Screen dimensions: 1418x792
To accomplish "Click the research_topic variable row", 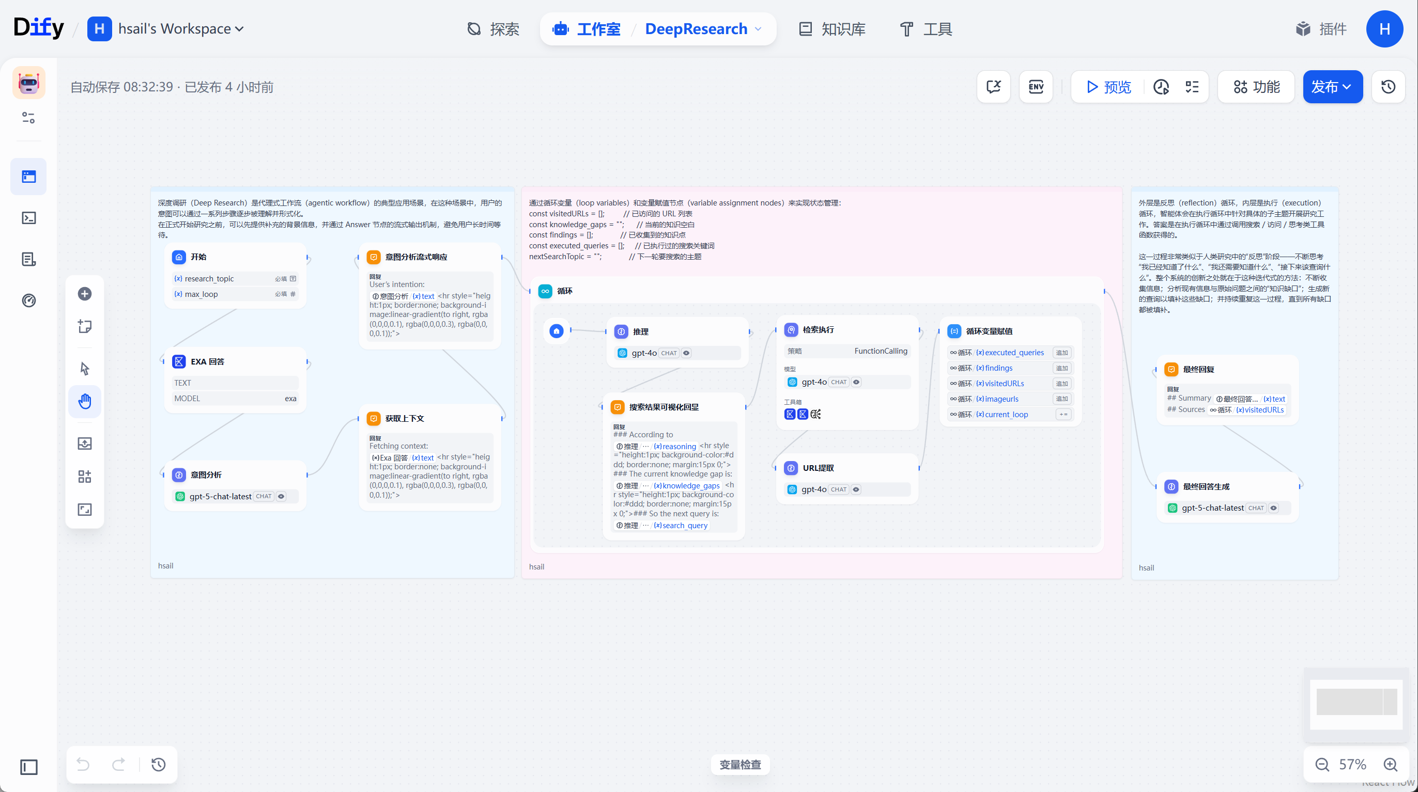I will pyautogui.click(x=235, y=279).
